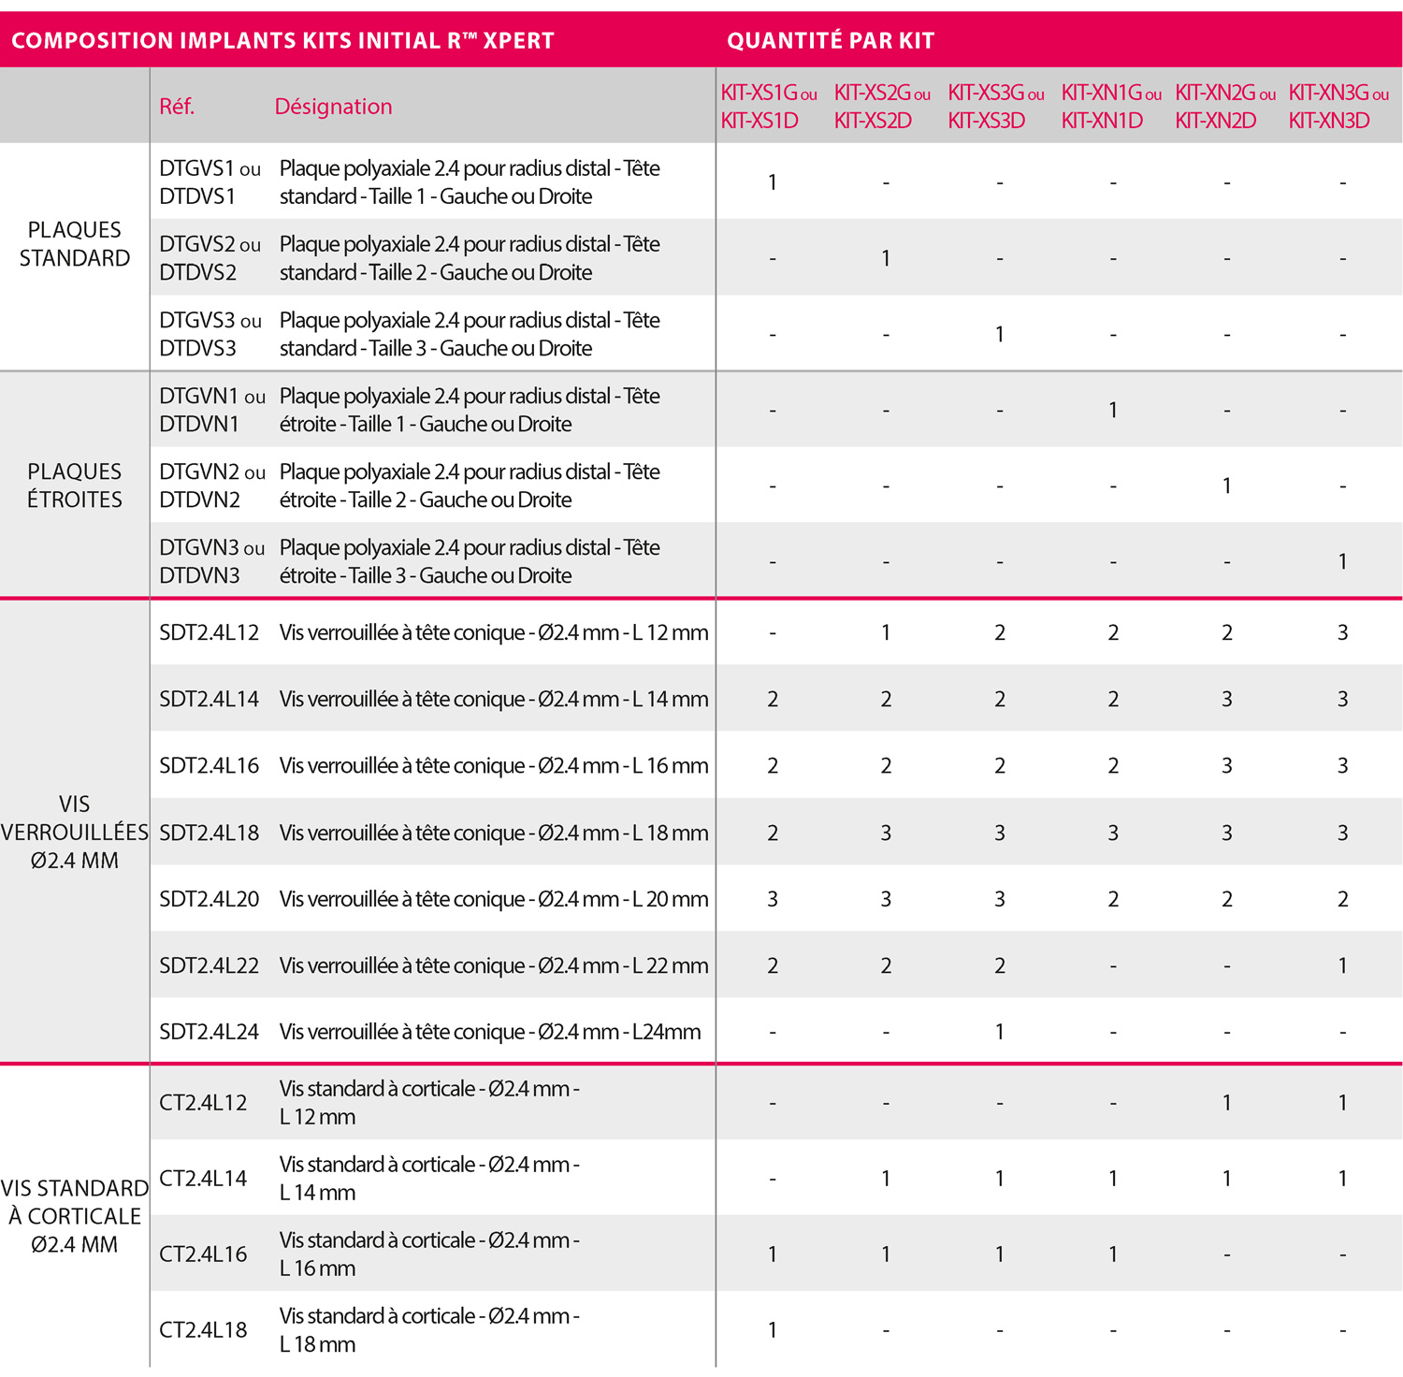Click the 'Vis verrouillées Ø2.4 mm' category cell

click(x=75, y=832)
